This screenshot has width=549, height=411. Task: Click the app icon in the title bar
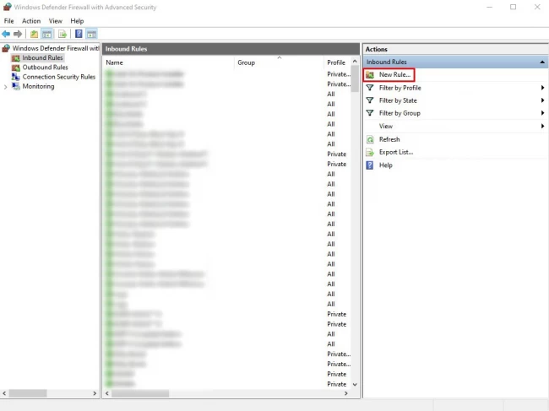pyautogui.click(x=7, y=7)
